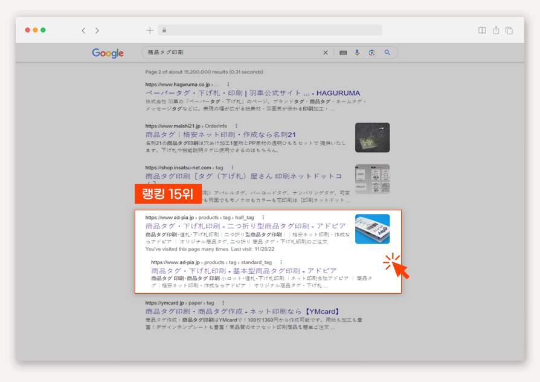
Task: Click the ad-pia.jp standard_tag URL breadcrumb
Action: (211, 262)
